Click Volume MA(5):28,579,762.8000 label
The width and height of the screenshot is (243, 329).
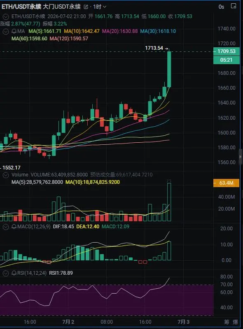coord(37,182)
